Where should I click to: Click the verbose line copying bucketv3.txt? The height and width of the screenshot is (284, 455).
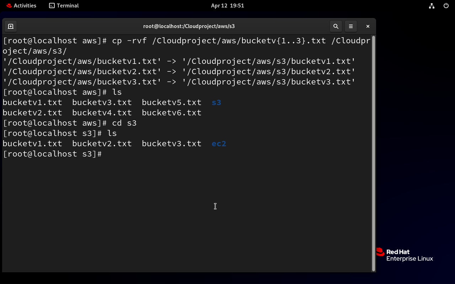[x=179, y=82]
